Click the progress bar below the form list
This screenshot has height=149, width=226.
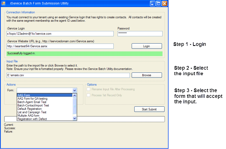(x=84, y=119)
